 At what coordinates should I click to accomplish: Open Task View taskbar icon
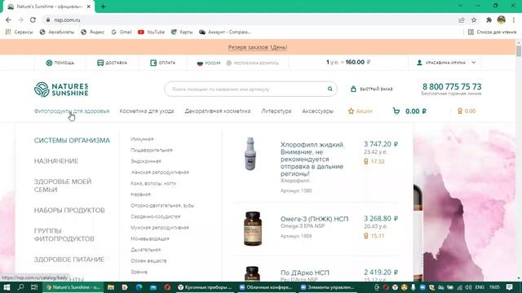click(x=34, y=287)
